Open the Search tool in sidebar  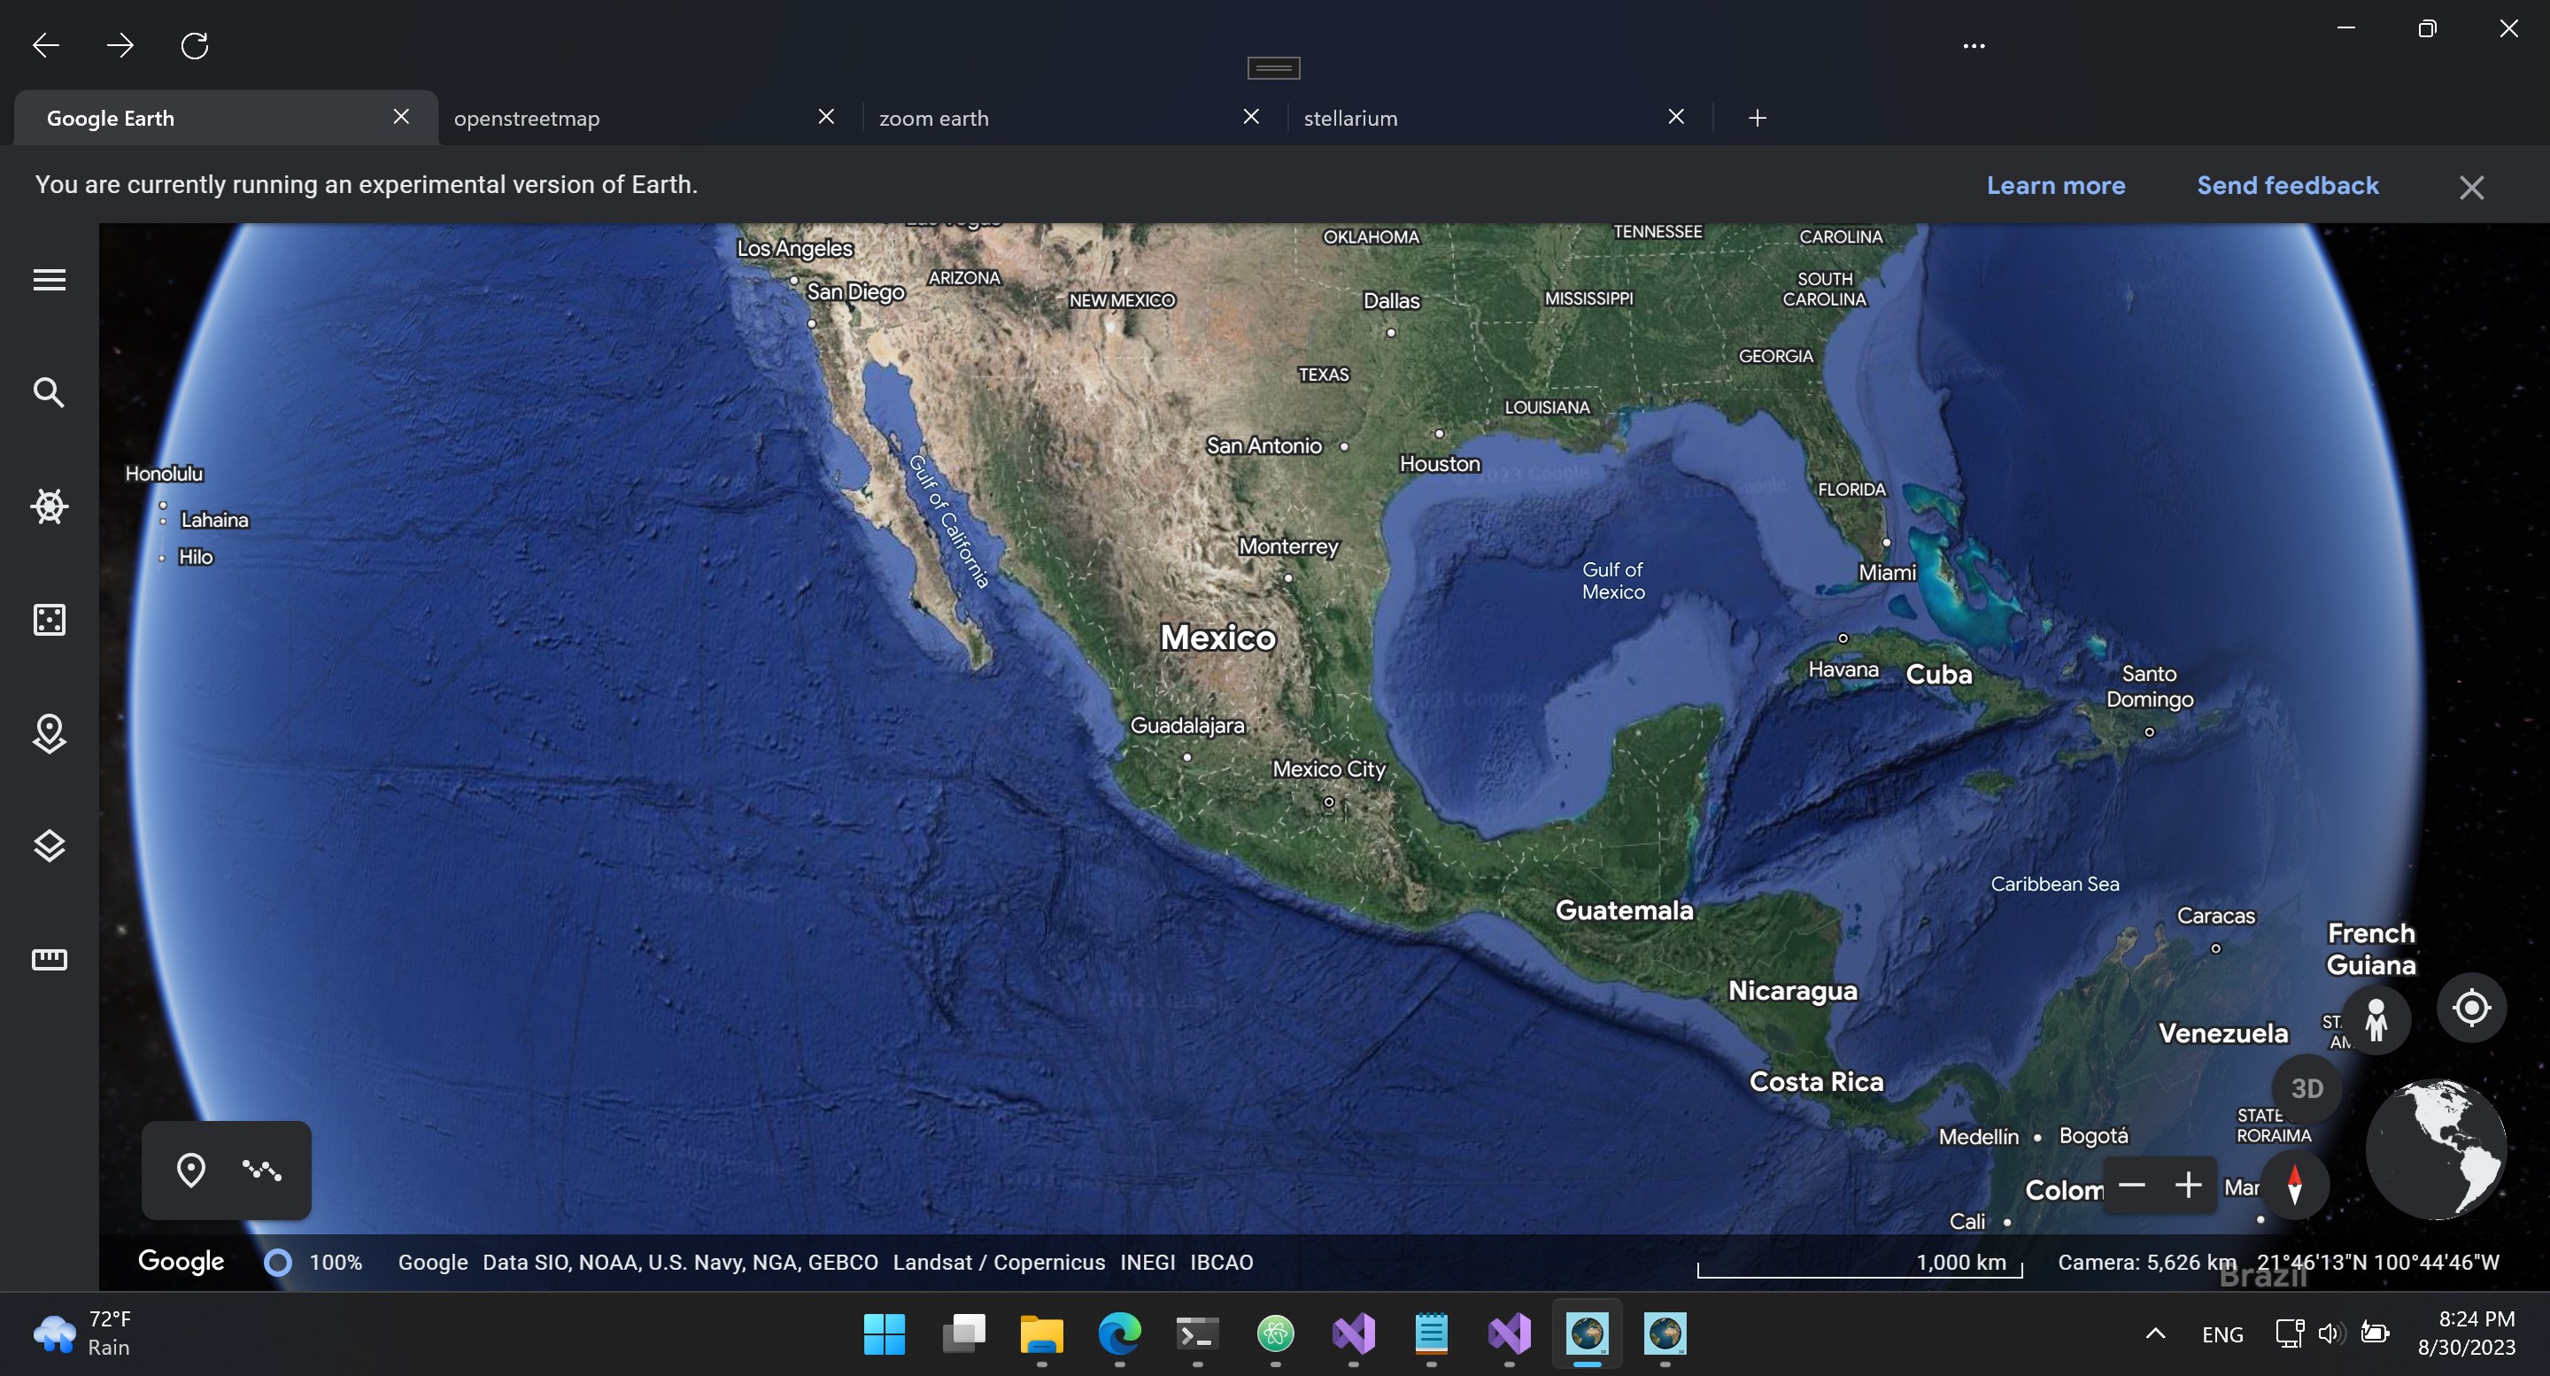pos(49,393)
